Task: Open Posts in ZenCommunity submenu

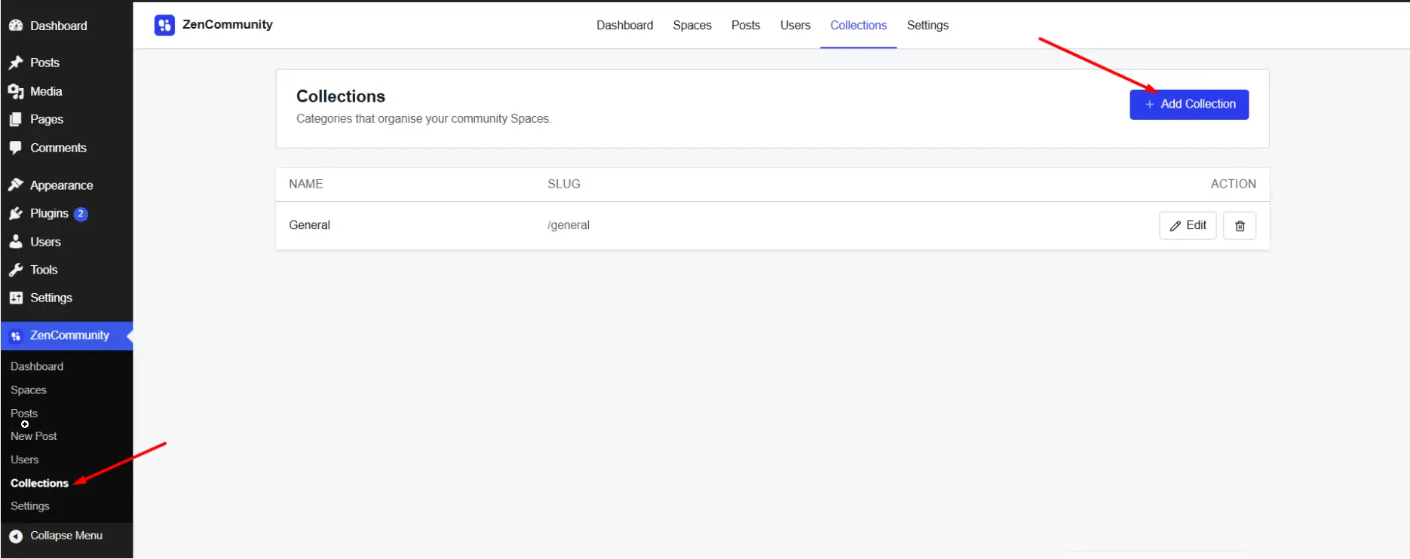Action: click(x=24, y=414)
